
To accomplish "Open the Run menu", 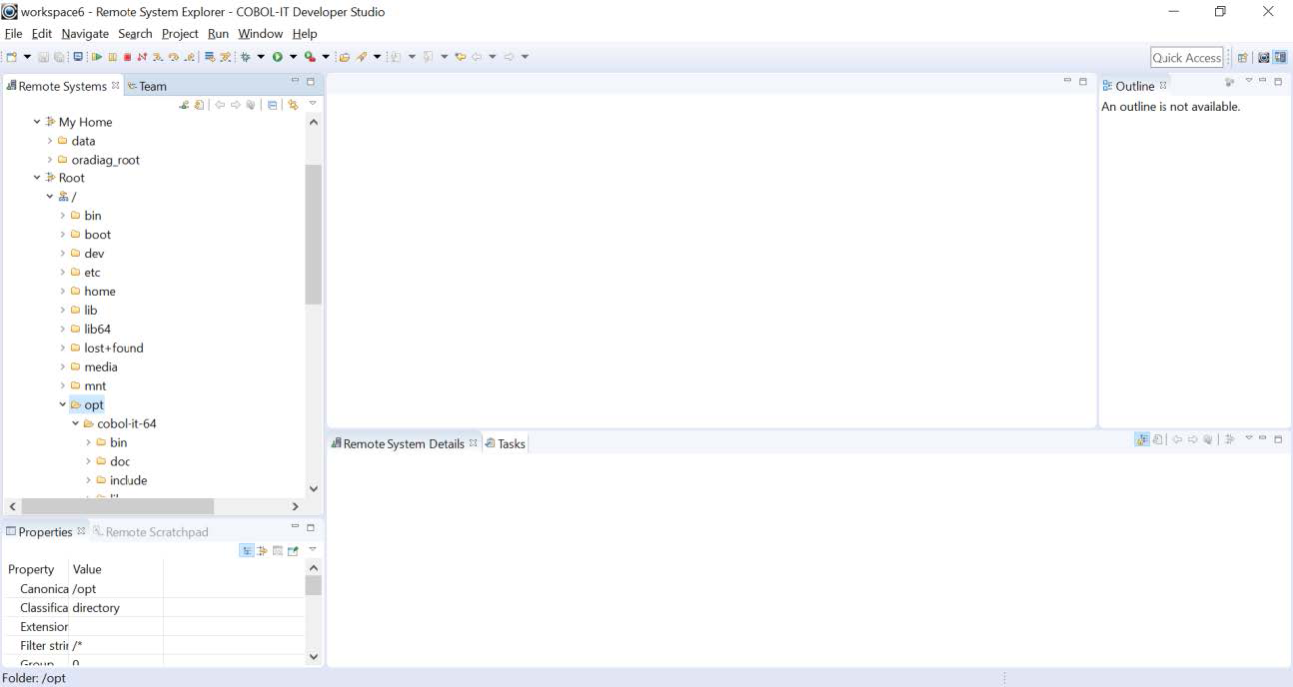I will [218, 33].
